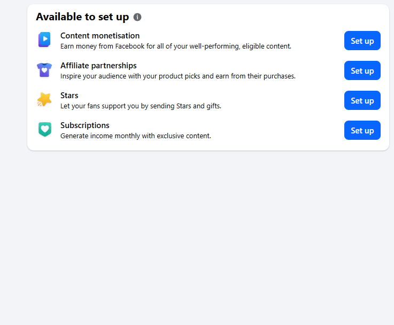Viewport: 394px width, 325px height.
Task: Select the Affiliate partnerships title
Action: (x=98, y=66)
